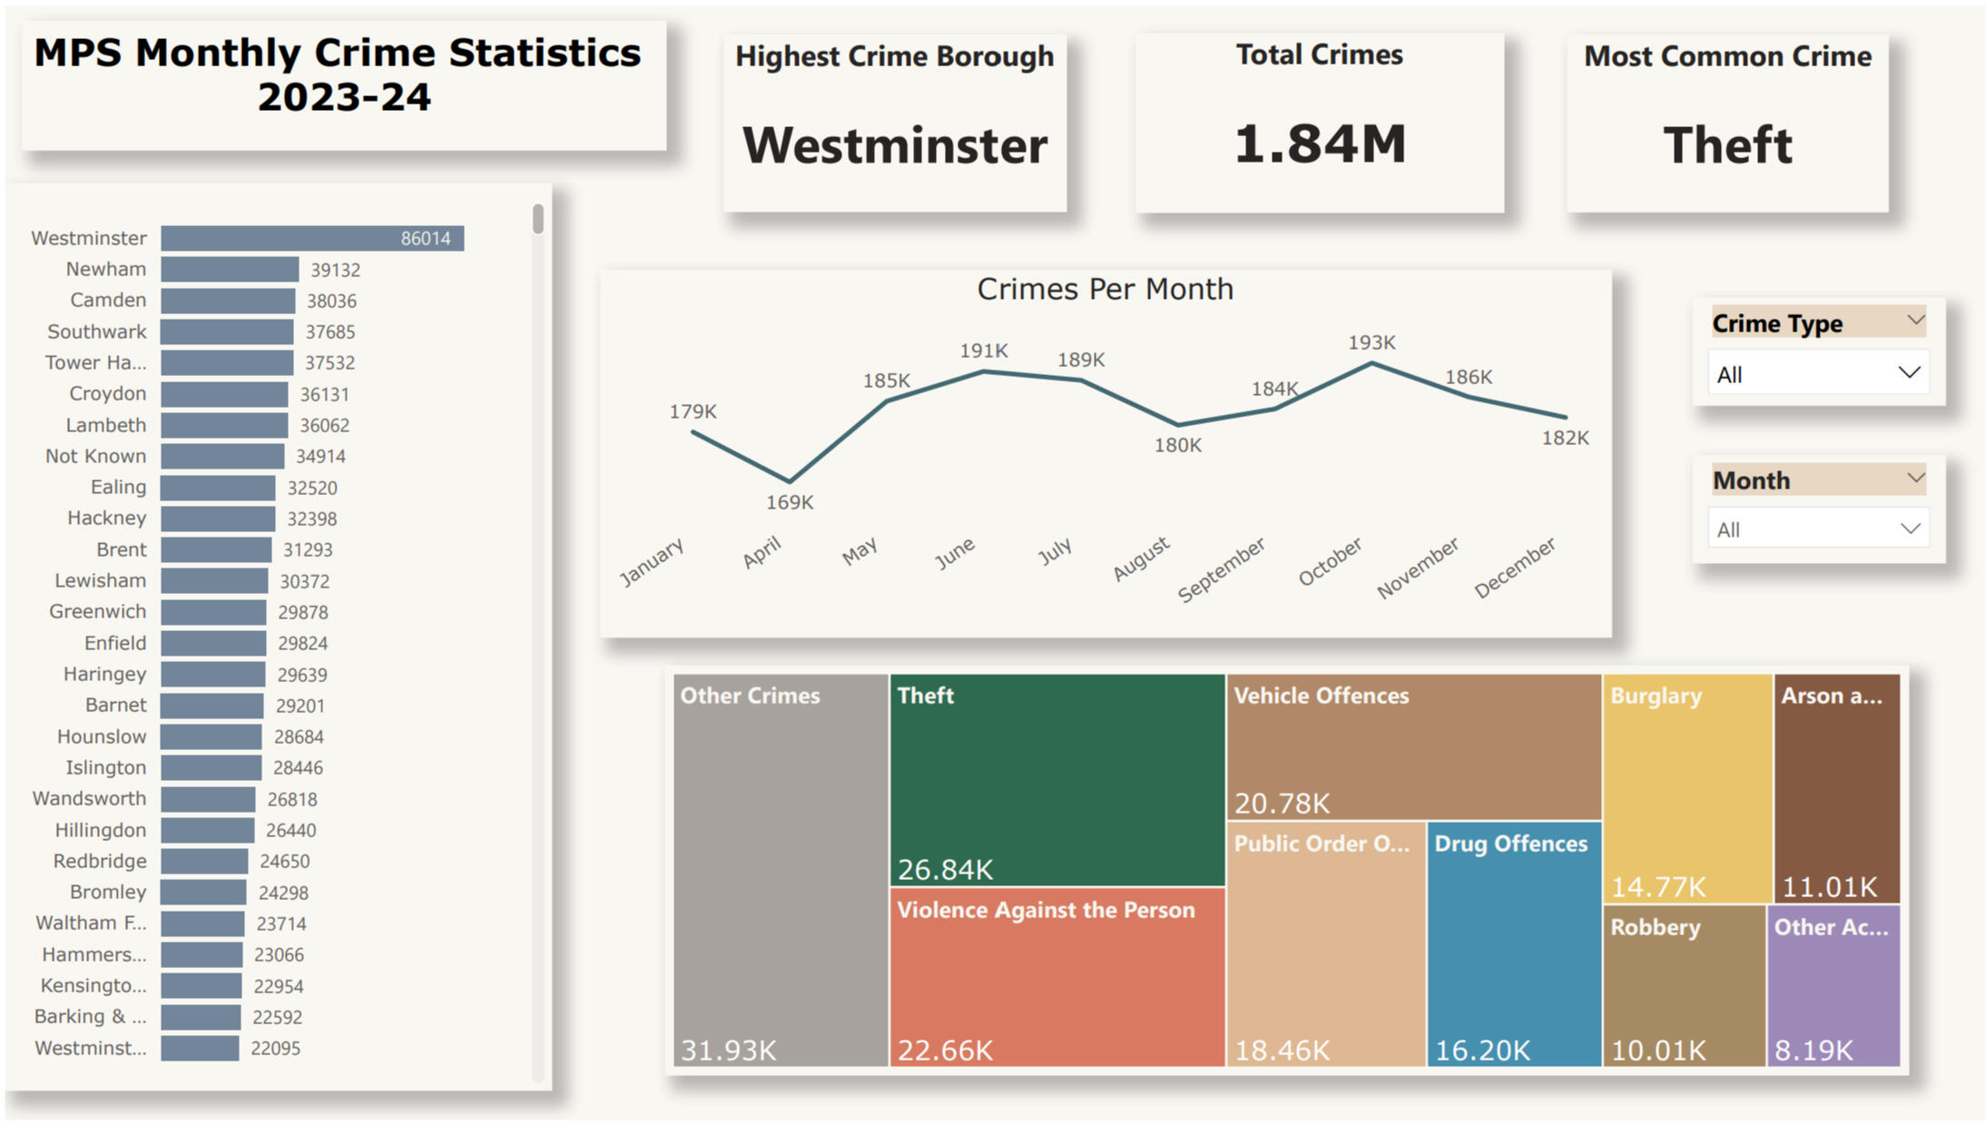The image size is (1986, 1125).
Task: Open the Month 'All' dropdown
Action: tap(1818, 528)
